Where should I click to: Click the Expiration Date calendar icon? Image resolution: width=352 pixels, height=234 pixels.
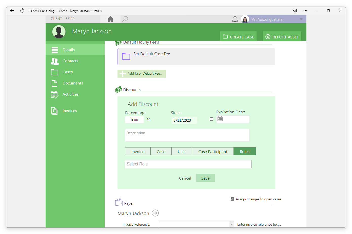pos(220,119)
